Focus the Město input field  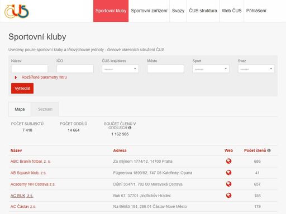point(165,69)
